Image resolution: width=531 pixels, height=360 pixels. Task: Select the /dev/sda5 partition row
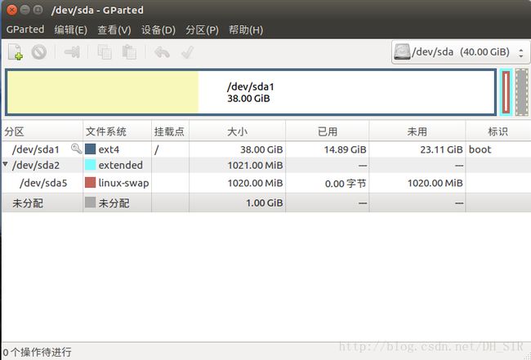266,183
